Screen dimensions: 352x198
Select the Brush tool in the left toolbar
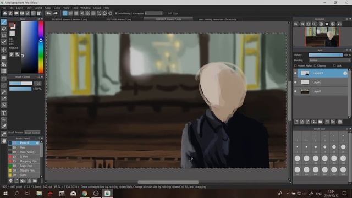click(x=4, y=22)
